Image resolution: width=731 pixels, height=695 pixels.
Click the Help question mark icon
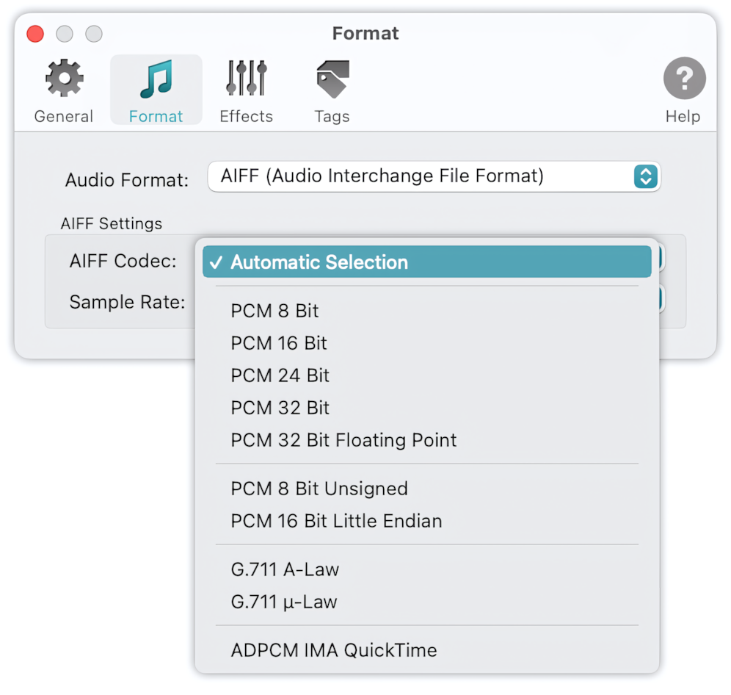tap(684, 78)
